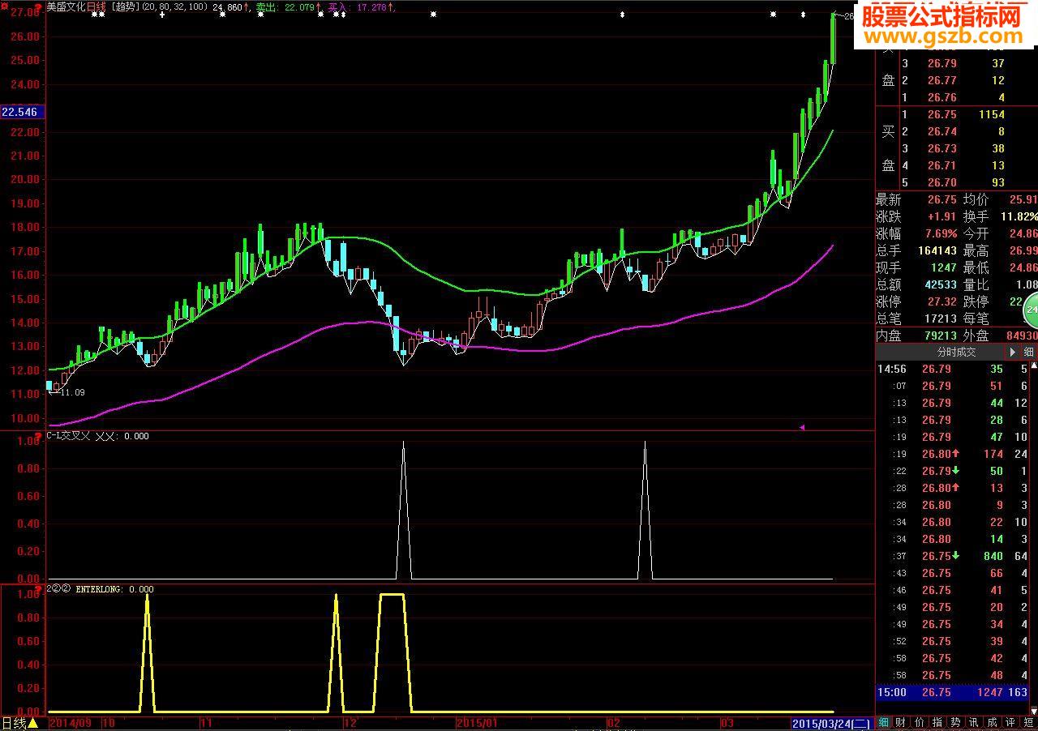Click the first yellow ENTERLONG spike

147,652
